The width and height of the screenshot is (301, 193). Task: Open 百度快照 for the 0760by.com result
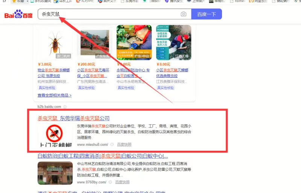coord(122,182)
